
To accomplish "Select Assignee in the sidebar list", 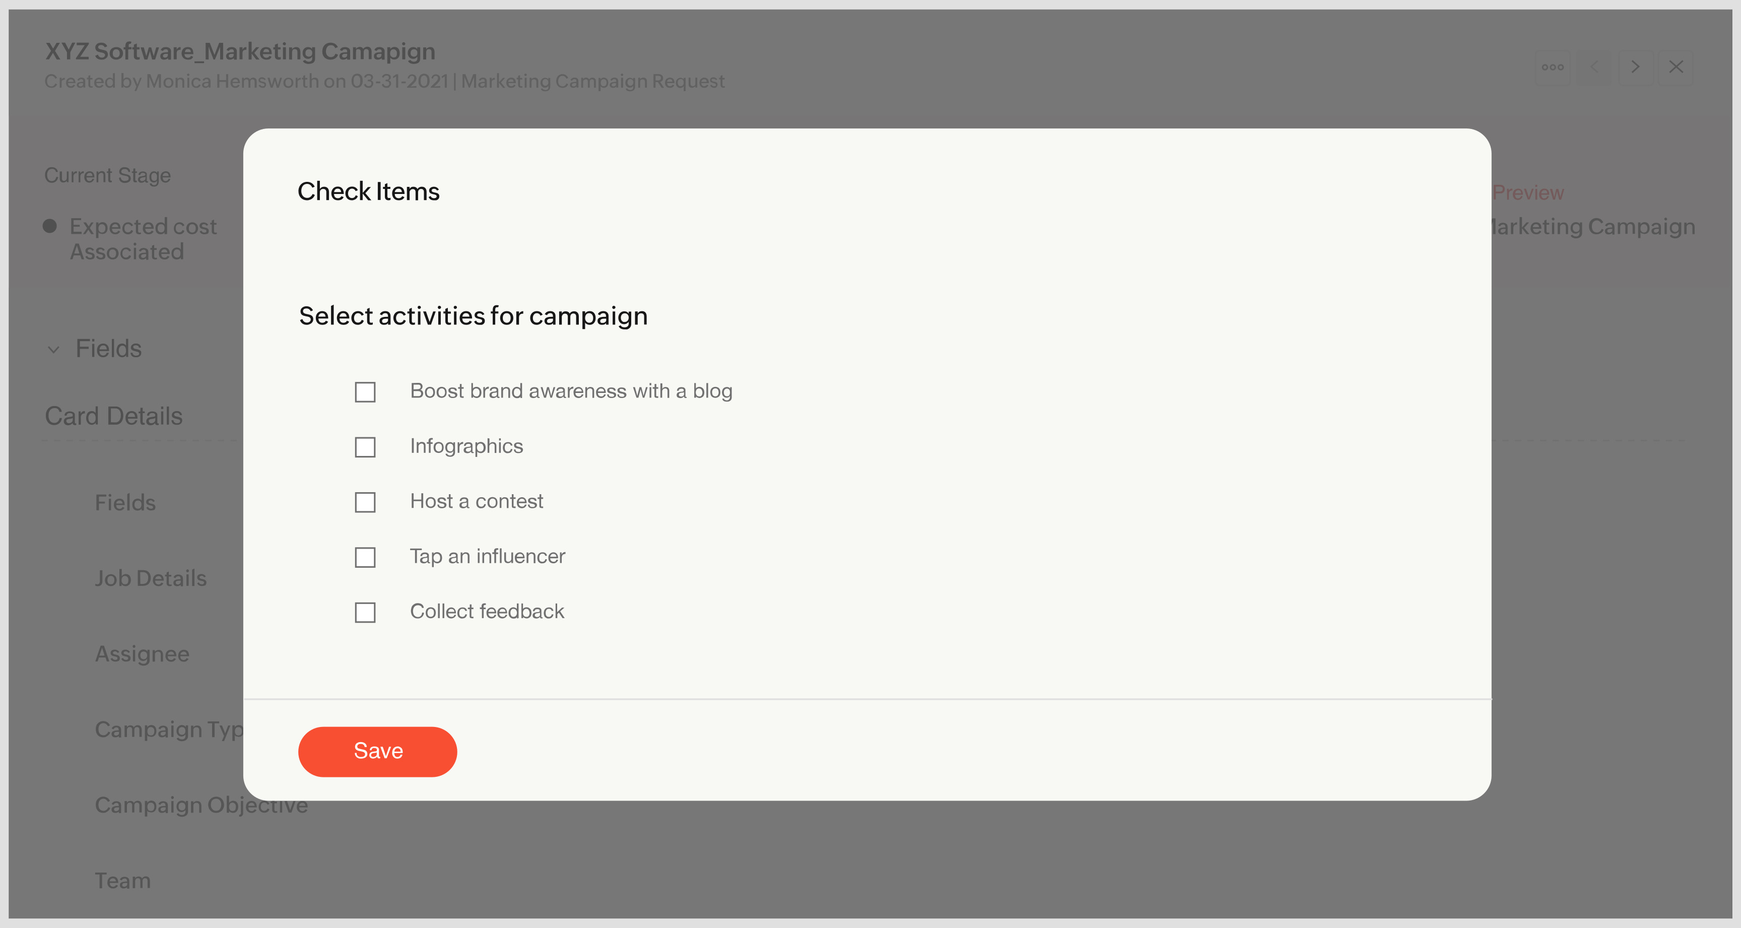I will pos(142,654).
